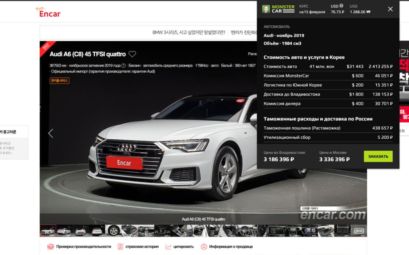Click the MonsterCar logo in the panel
This screenshot has width=409, height=255.
click(x=278, y=9)
